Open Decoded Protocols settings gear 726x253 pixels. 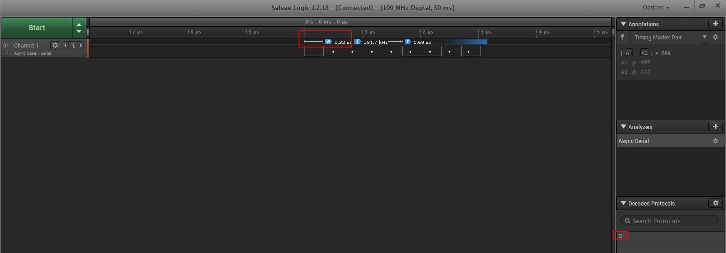pos(716,203)
